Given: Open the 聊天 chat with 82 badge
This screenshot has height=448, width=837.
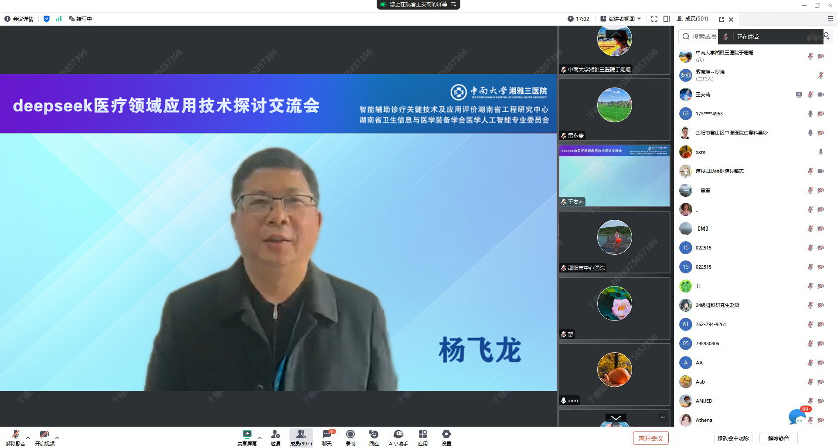Looking at the screenshot, I should [x=327, y=438].
